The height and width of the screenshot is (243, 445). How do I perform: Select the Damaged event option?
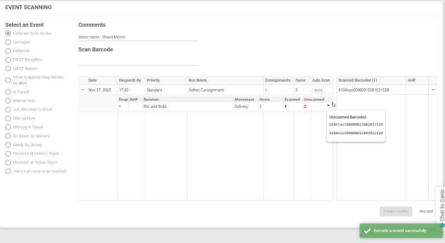[x=8, y=42]
